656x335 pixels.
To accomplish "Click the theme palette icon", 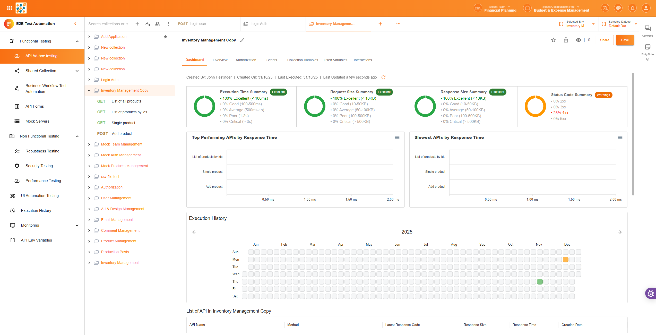I will [618, 8].
